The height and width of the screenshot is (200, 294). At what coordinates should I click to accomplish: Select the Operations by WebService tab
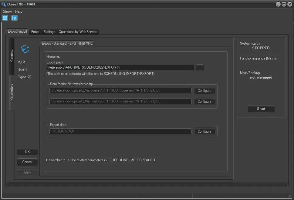78,32
